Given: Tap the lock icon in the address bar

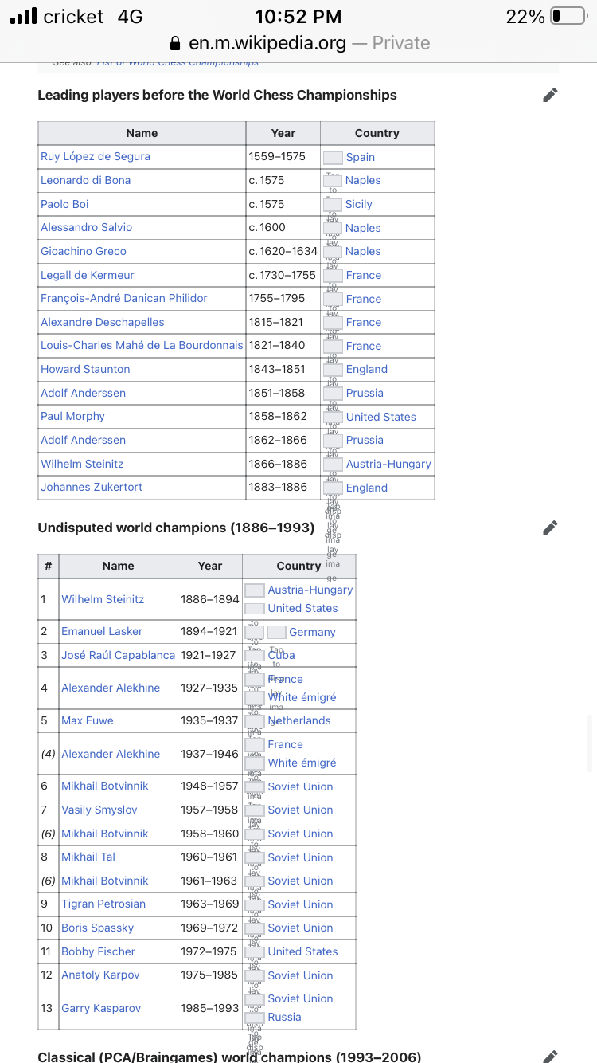Looking at the screenshot, I should (176, 43).
